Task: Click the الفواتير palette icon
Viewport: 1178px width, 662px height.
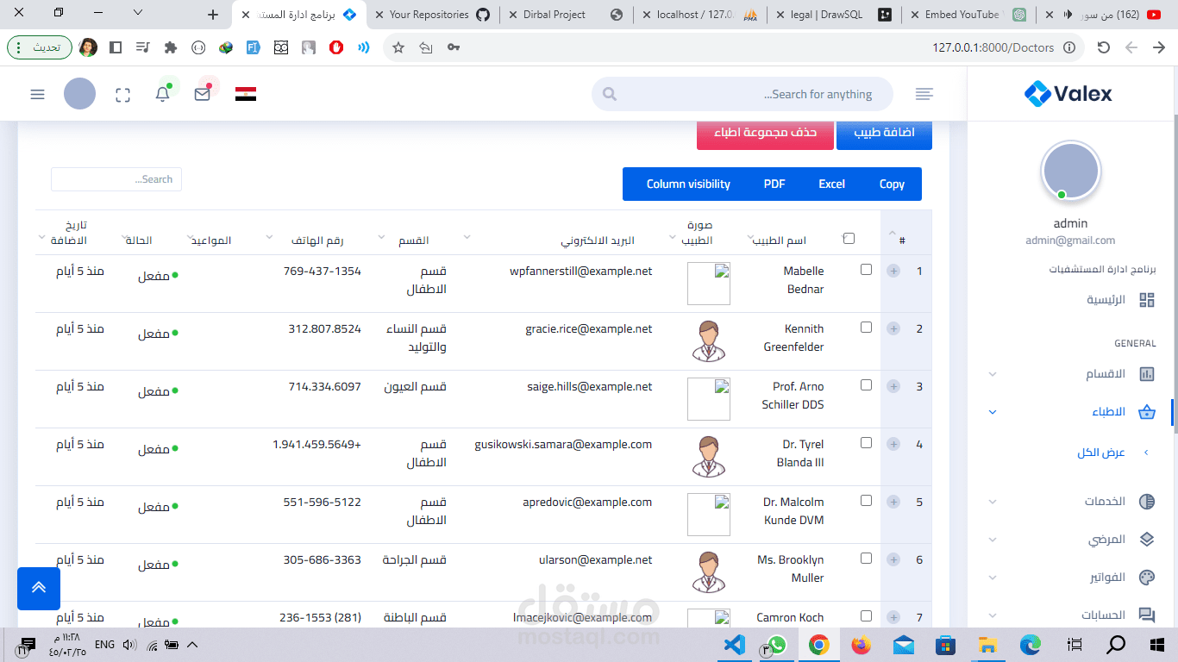Action: tap(1147, 578)
